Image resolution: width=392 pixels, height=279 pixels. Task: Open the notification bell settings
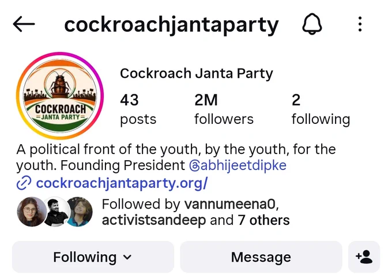[x=312, y=24]
